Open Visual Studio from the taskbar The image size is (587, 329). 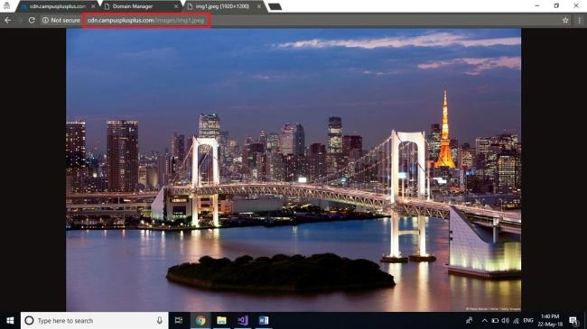(x=243, y=320)
